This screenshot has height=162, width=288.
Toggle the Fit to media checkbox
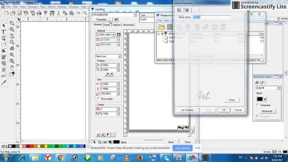coord(99,99)
